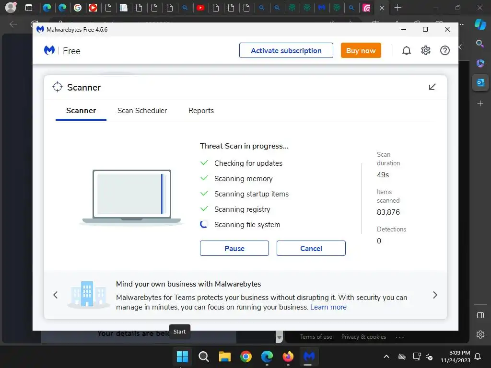Open the Google browser tab
This screenshot has height=368, width=491.
(78, 8)
